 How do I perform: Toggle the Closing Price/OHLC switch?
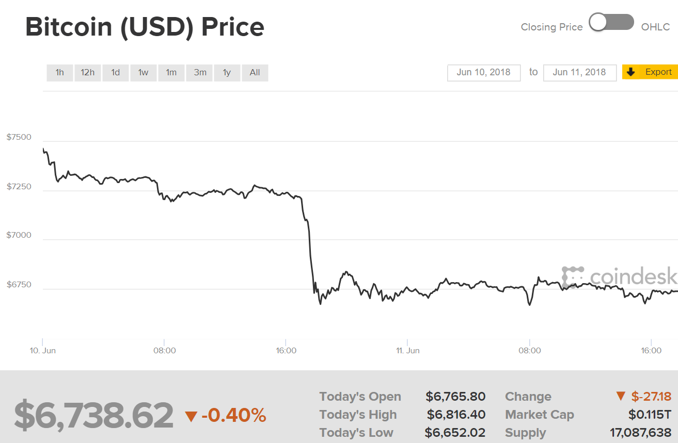(x=611, y=23)
